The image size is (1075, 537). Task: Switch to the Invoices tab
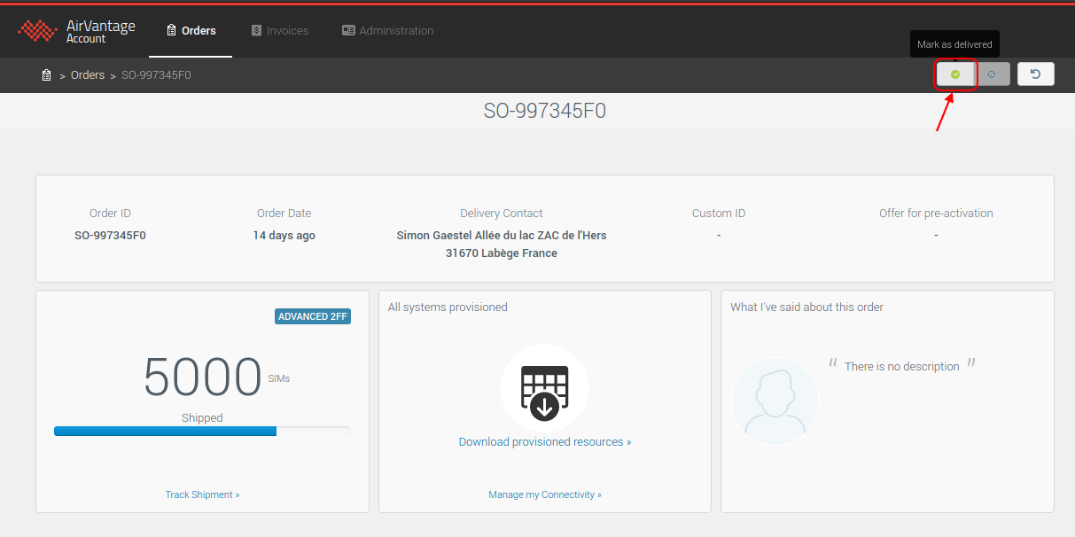point(280,31)
